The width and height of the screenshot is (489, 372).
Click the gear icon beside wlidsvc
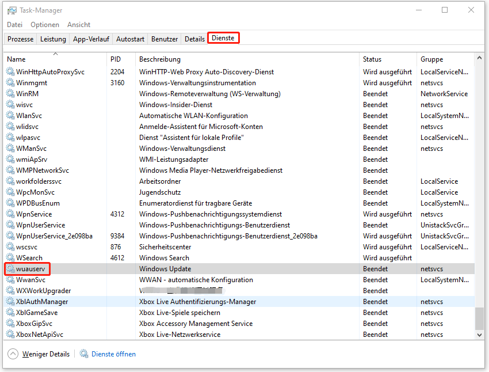click(10, 126)
